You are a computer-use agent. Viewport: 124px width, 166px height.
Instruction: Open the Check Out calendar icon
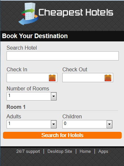(x=108, y=78)
